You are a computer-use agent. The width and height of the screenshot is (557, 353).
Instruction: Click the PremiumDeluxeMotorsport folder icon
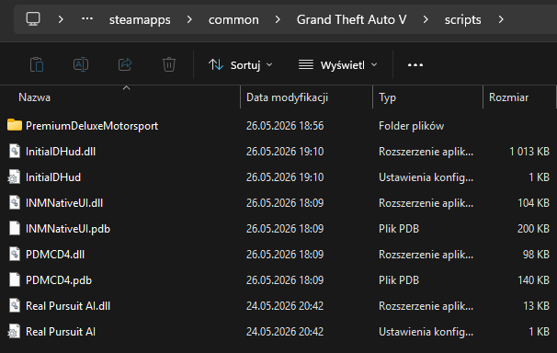tap(15, 125)
